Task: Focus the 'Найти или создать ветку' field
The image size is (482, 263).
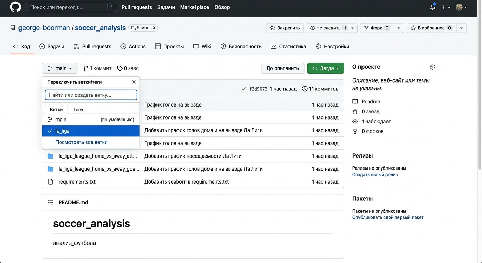Action: click(91, 95)
